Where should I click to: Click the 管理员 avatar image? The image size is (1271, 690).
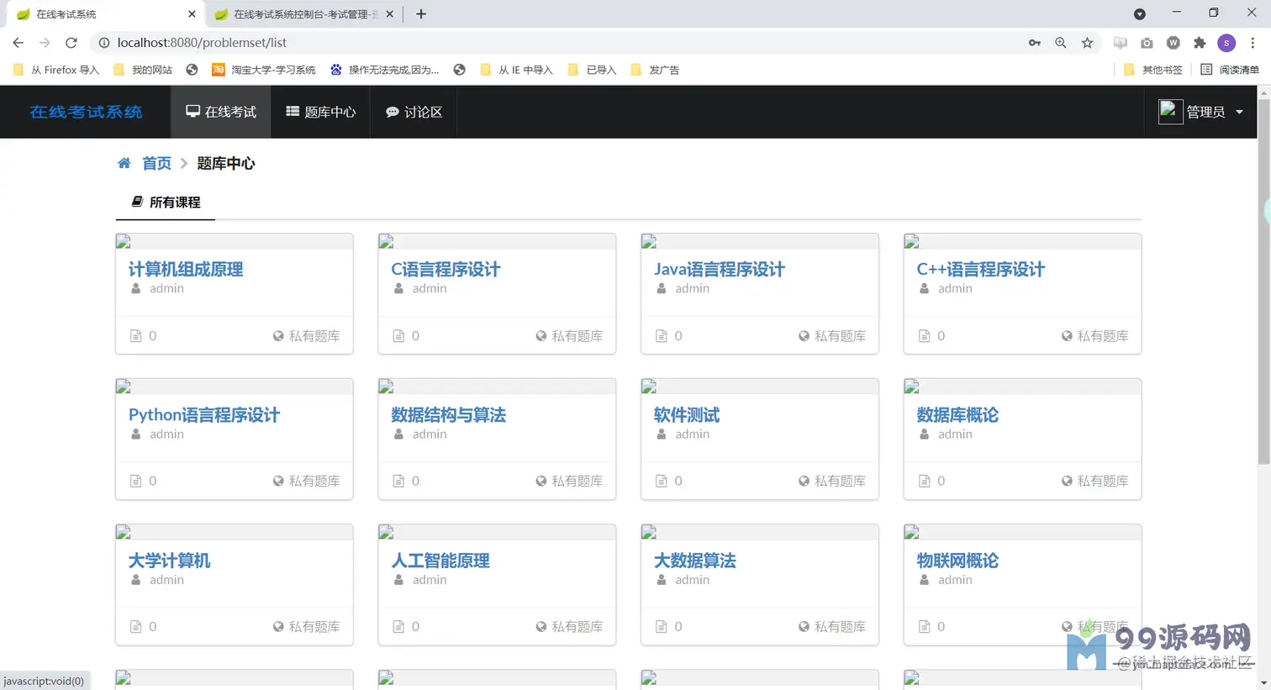(1170, 111)
